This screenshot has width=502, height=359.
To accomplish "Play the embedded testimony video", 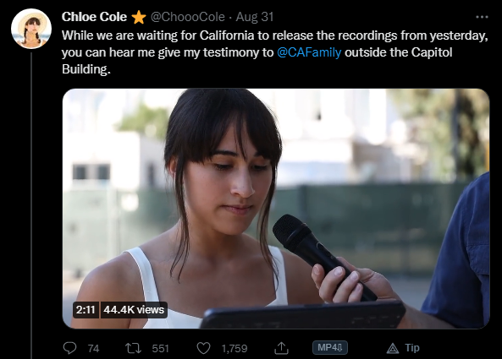I will [x=276, y=209].
